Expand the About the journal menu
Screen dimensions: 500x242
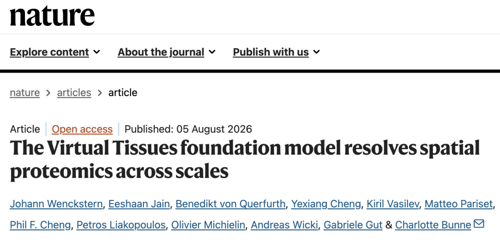167,52
